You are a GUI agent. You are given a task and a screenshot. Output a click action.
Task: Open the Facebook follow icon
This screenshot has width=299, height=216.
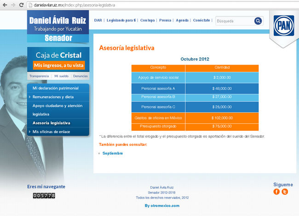click(x=276, y=192)
